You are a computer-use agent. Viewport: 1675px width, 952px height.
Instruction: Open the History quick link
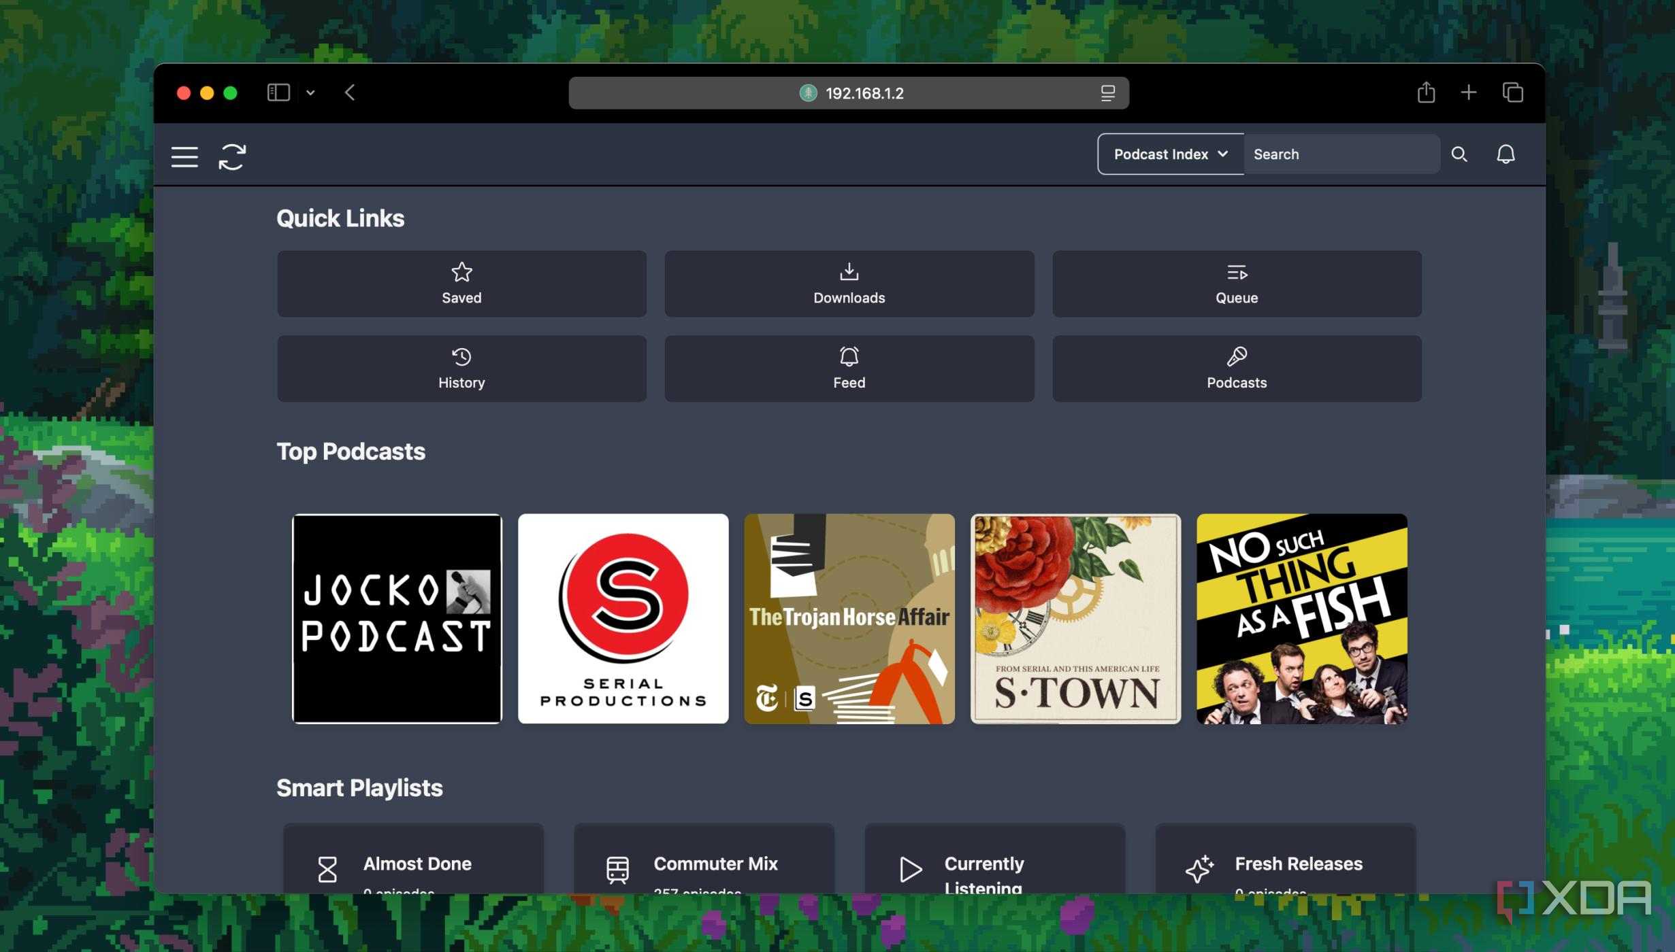click(461, 369)
